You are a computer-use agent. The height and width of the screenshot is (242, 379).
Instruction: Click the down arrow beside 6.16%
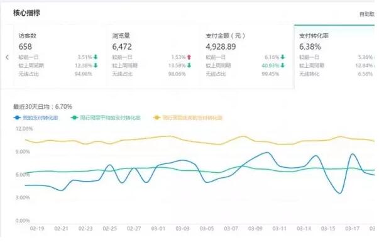click(283, 57)
